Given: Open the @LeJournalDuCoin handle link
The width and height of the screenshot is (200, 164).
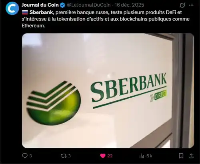Looking at the screenshot, I should [x=89, y=5].
